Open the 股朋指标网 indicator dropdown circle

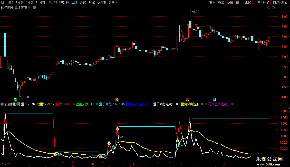(2, 104)
